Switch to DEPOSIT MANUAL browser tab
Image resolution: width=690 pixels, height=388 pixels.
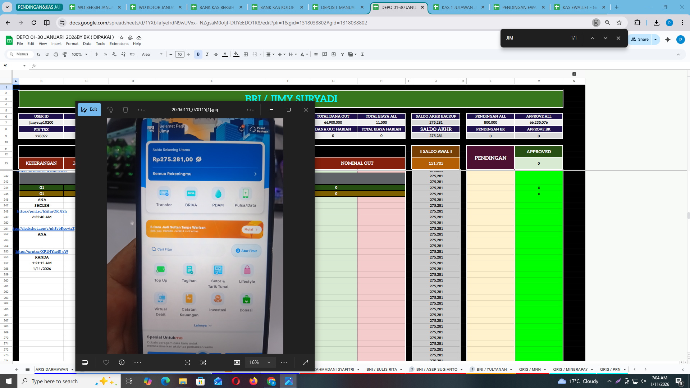coord(338,7)
